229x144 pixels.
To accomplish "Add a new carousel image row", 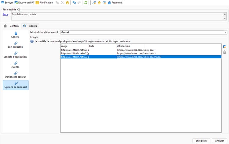I will coord(224,46).
